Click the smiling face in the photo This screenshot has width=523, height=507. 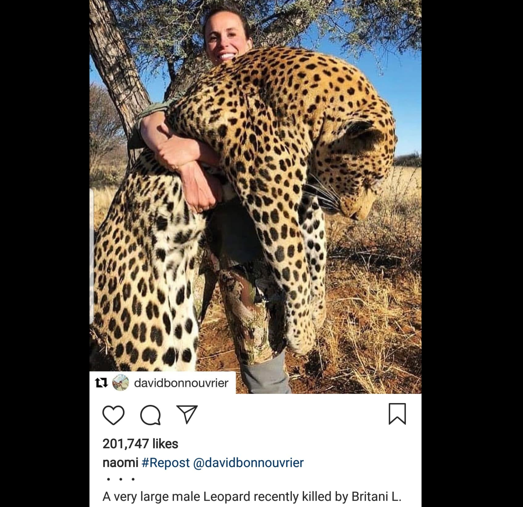click(225, 39)
